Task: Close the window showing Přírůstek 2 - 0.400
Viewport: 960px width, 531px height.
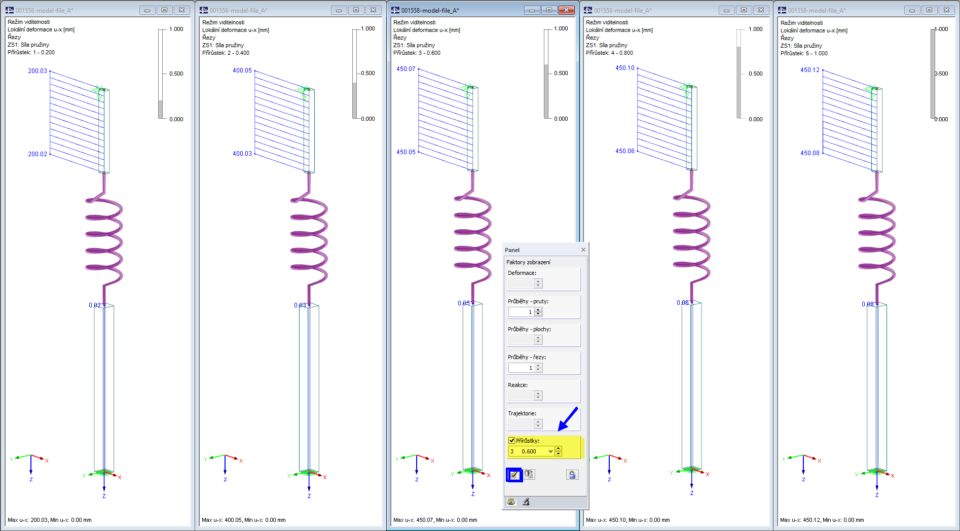Action: (x=373, y=10)
